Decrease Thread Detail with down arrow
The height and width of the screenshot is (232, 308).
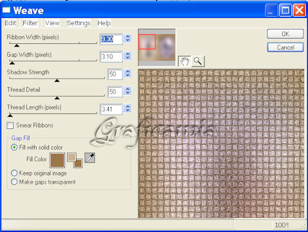click(128, 93)
